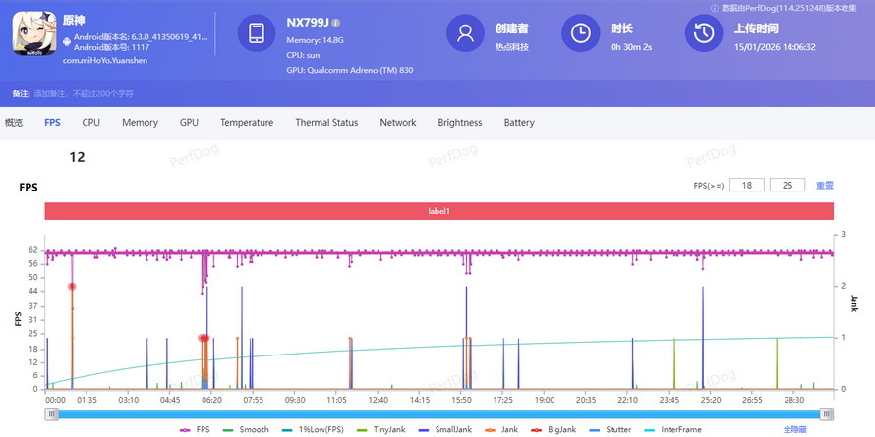The image size is (875, 437).
Task: Open the 概览 overview tab
Action: coord(14,123)
